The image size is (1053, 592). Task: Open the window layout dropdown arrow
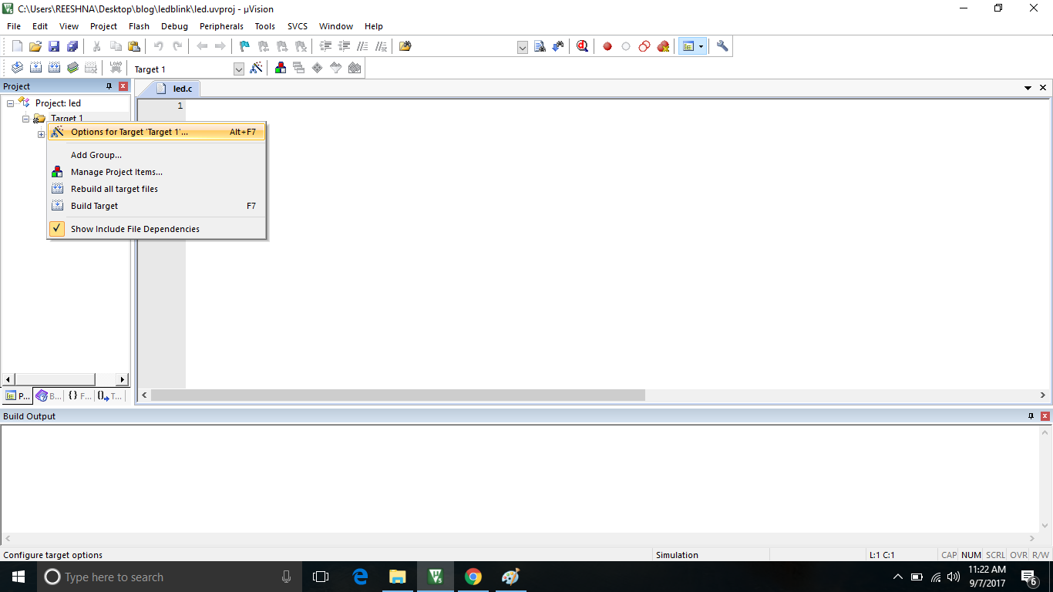701,46
